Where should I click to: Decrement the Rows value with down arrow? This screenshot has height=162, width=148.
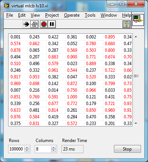click(x=27, y=151)
